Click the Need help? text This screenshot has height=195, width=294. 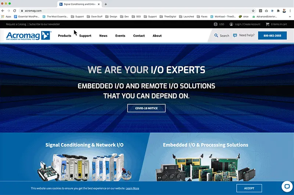coord(247,35)
